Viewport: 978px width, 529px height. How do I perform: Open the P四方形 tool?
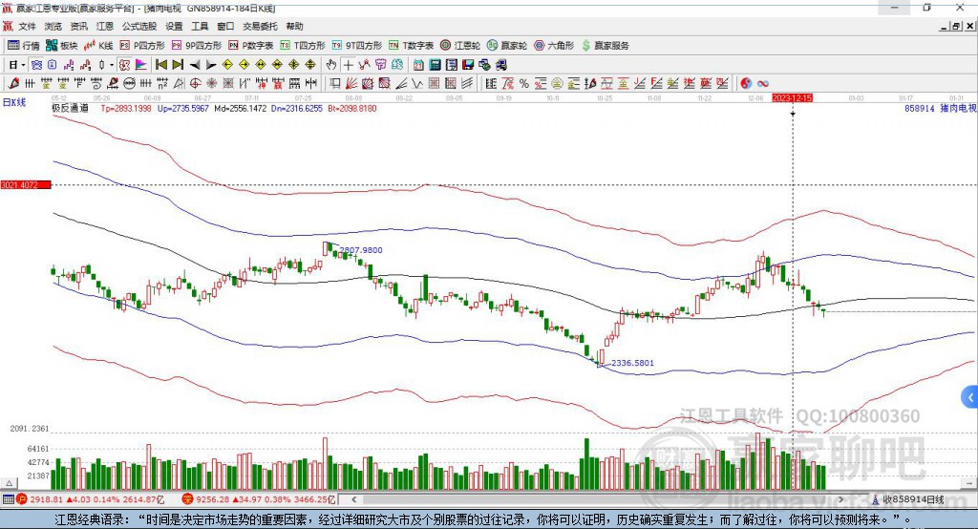tap(142, 46)
